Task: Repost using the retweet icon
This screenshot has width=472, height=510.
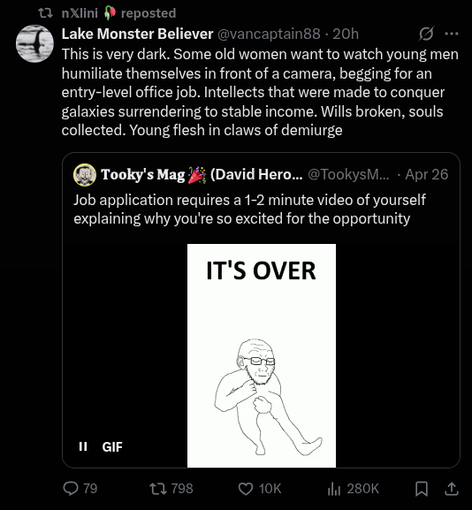Action: pyautogui.click(x=157, y=489)
